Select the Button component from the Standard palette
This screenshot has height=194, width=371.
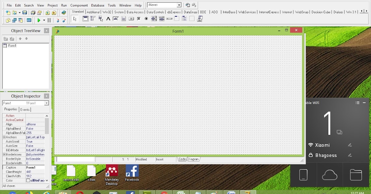pyautogui.click(x=131, y=18)
